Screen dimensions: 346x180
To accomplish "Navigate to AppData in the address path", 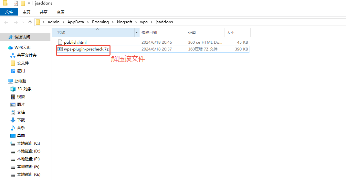I will pyautogui.click(x=76, y=22).
